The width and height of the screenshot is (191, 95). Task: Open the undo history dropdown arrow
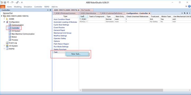(10, 2)
